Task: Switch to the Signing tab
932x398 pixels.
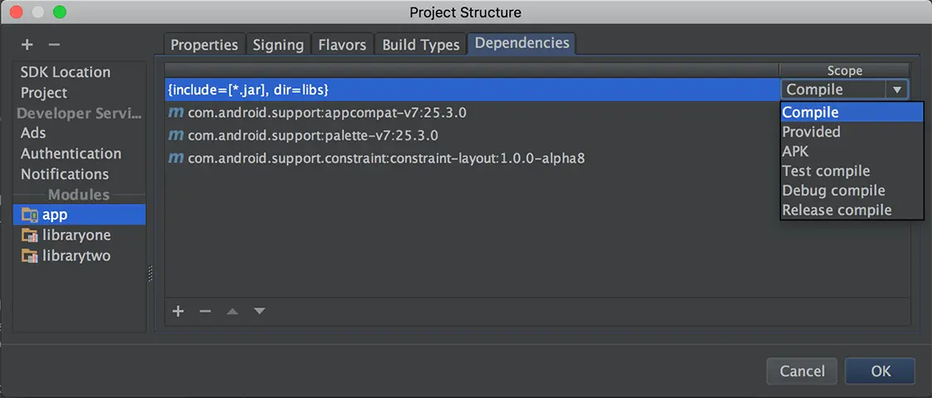Action: tap(278, 45)
